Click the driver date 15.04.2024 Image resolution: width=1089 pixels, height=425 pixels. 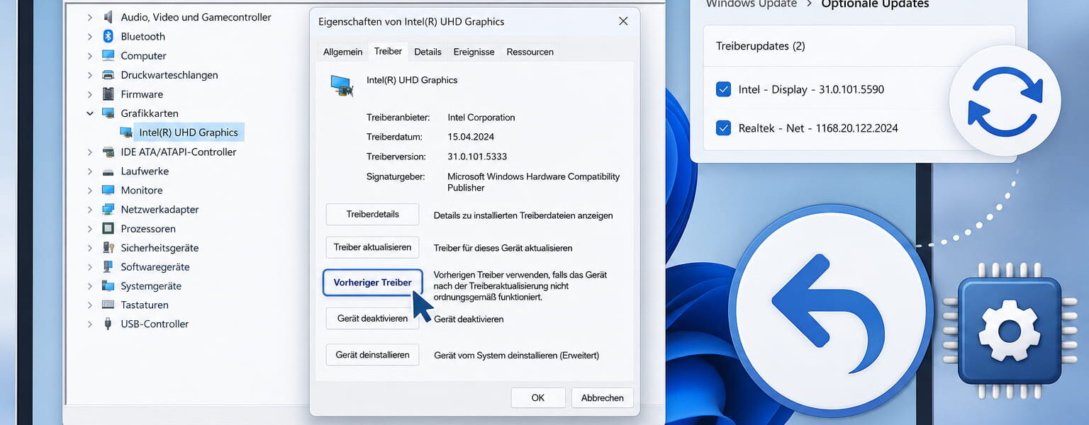(471, 137)
